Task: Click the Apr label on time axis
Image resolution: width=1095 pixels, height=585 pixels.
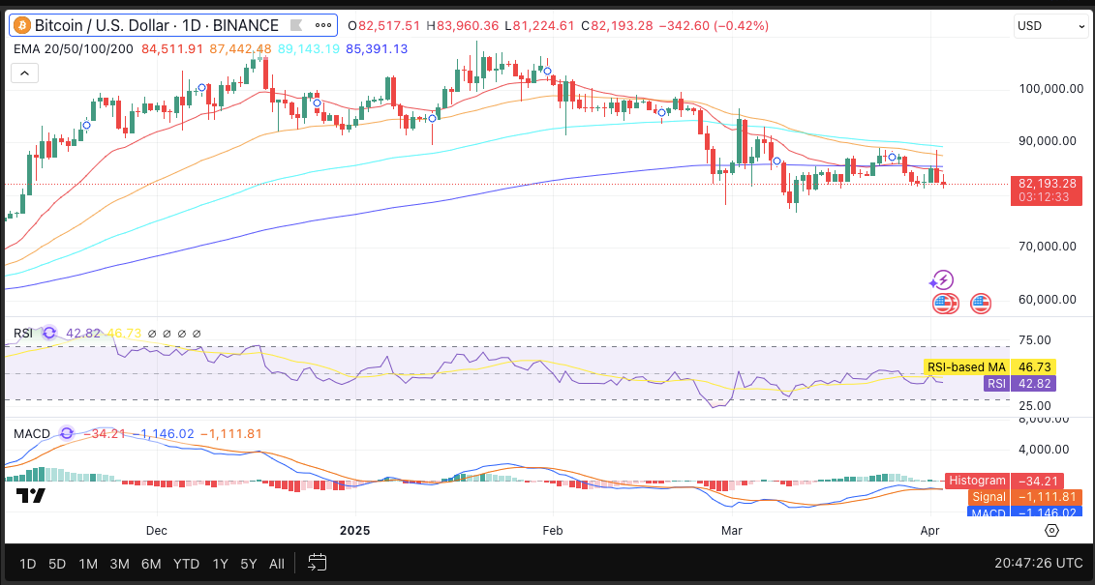Action: (929, 531)
